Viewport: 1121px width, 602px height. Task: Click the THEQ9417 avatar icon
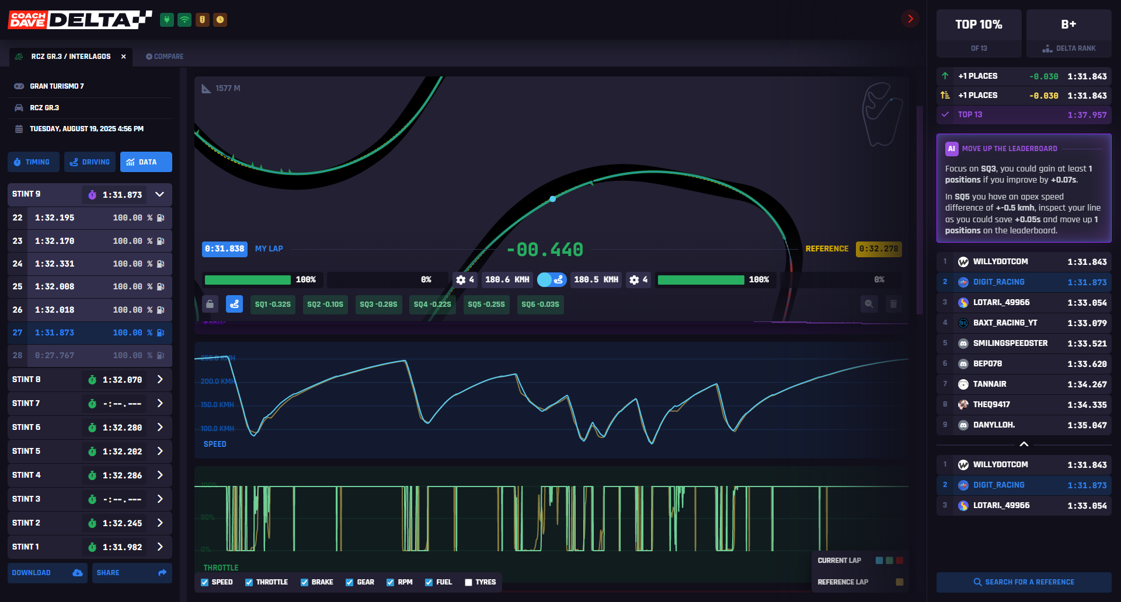963,405
